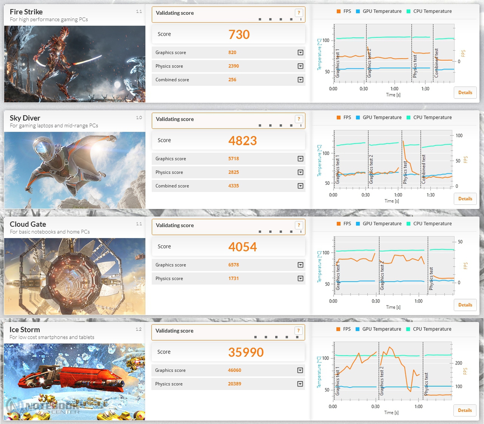Expand Sky Diver Combined score 4335
This screenshot has height=424, width=484.
point(300,186)
